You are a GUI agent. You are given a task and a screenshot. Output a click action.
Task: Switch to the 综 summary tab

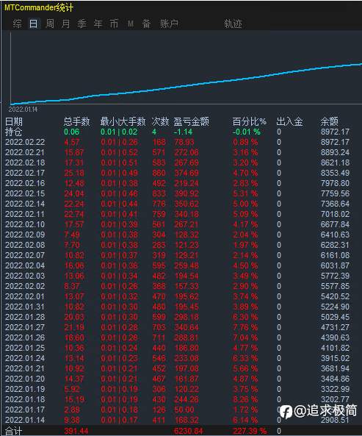click(x=17, y=24)
